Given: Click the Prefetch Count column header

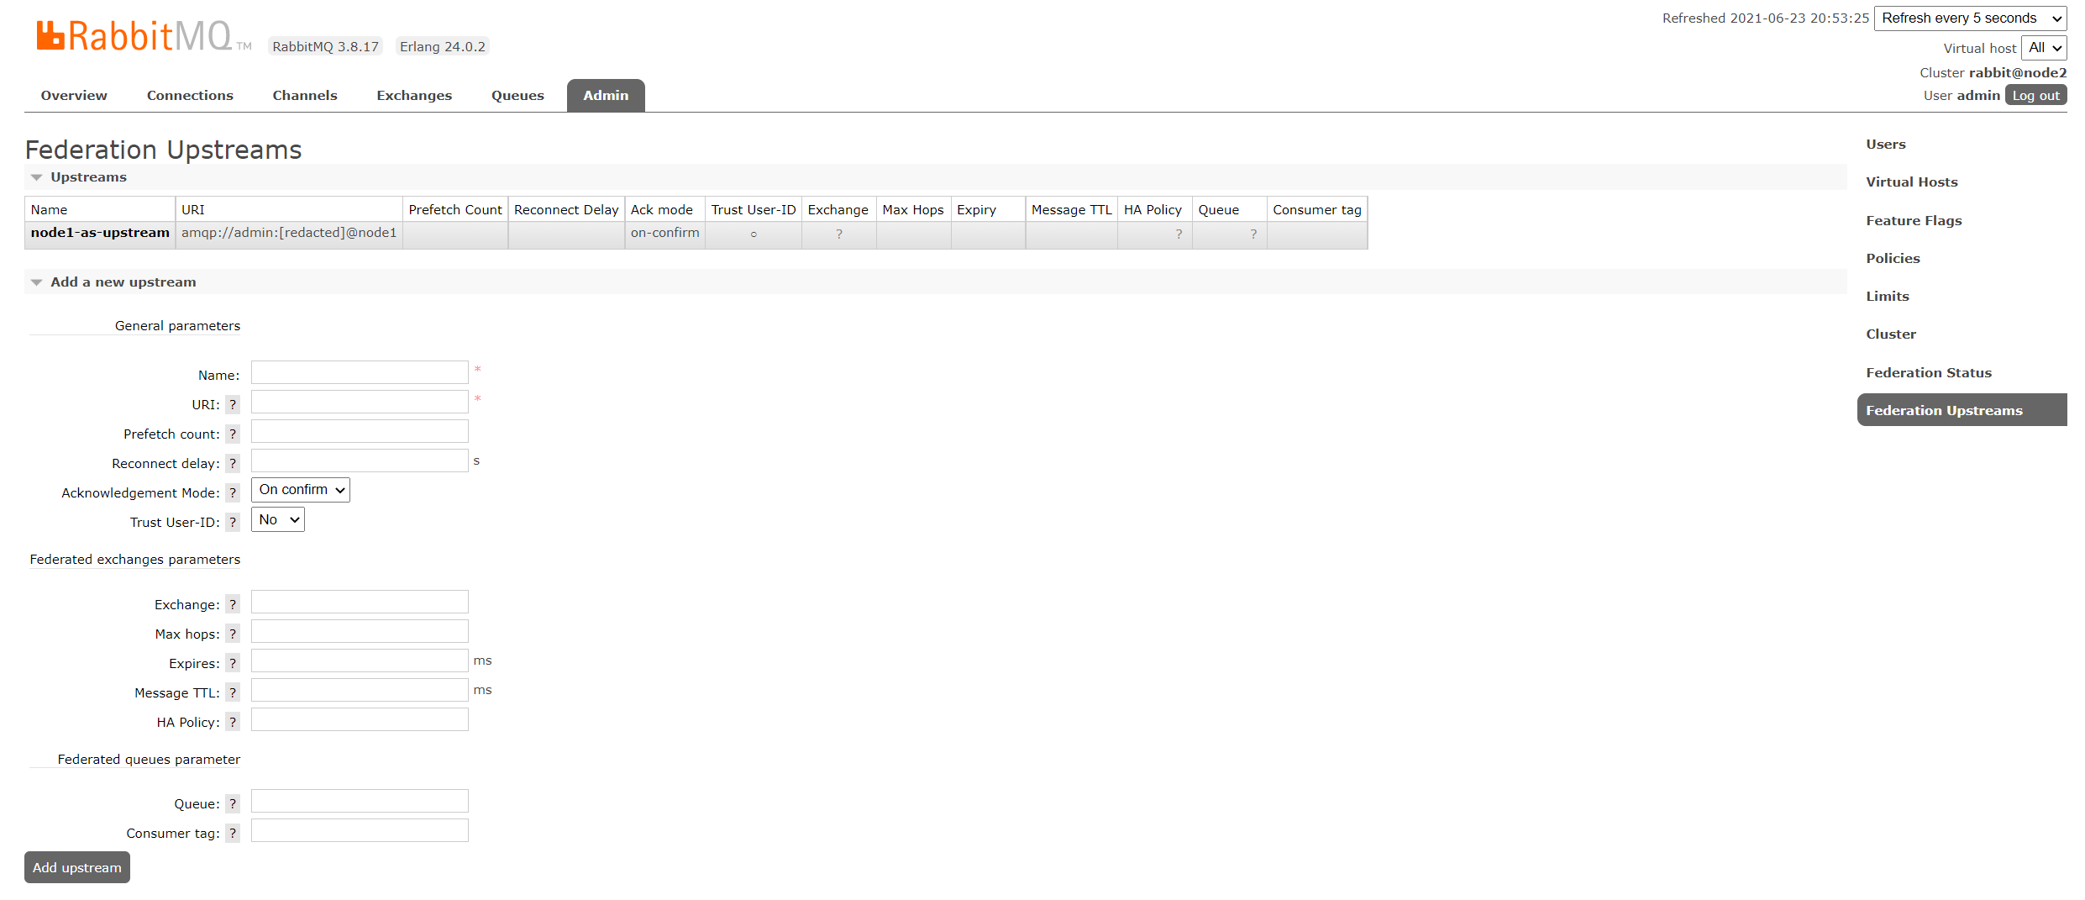Looking at the screenshot, I should tap(455, 209).
